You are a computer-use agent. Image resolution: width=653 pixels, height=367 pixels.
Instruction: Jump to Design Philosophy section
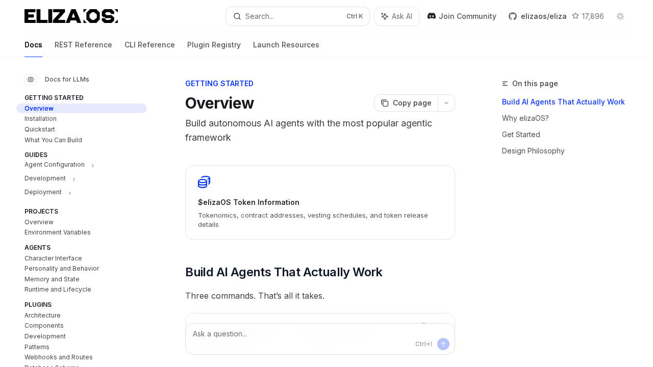tap(533, 151)
